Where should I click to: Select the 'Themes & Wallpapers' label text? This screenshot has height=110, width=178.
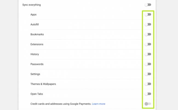(x=43, y=84)
